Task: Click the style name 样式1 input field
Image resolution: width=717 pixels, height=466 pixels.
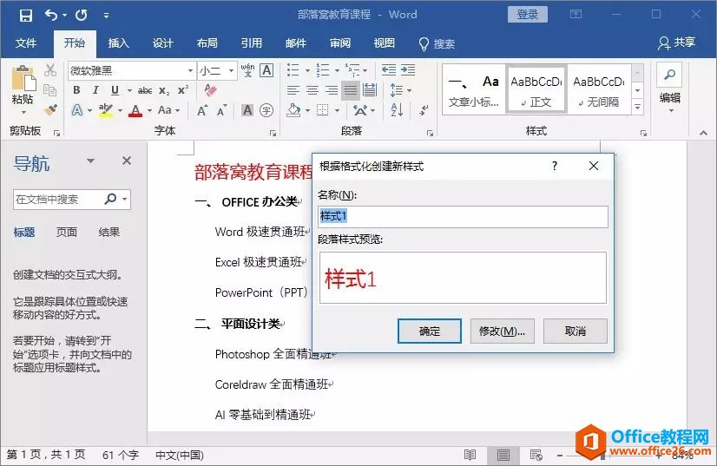Action: coord(463,216)
